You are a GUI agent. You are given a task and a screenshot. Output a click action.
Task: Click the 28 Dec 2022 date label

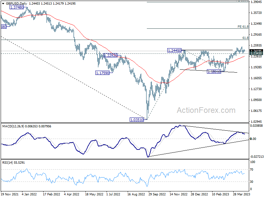200,194
